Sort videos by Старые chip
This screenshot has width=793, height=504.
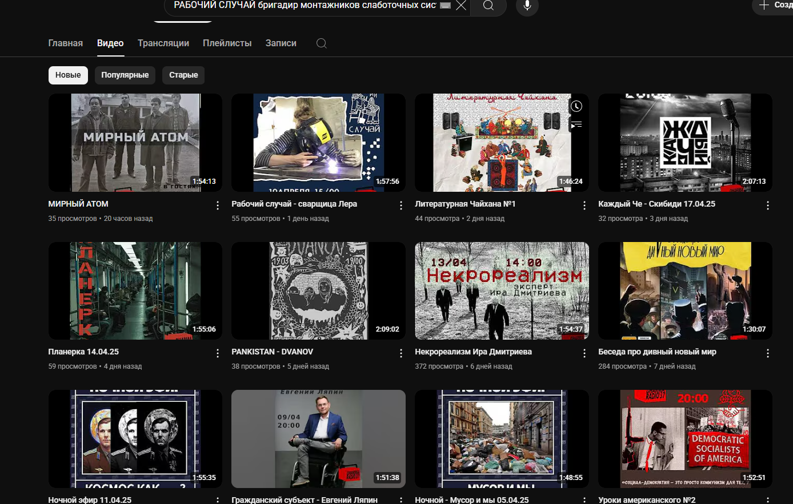coord(183,75)
